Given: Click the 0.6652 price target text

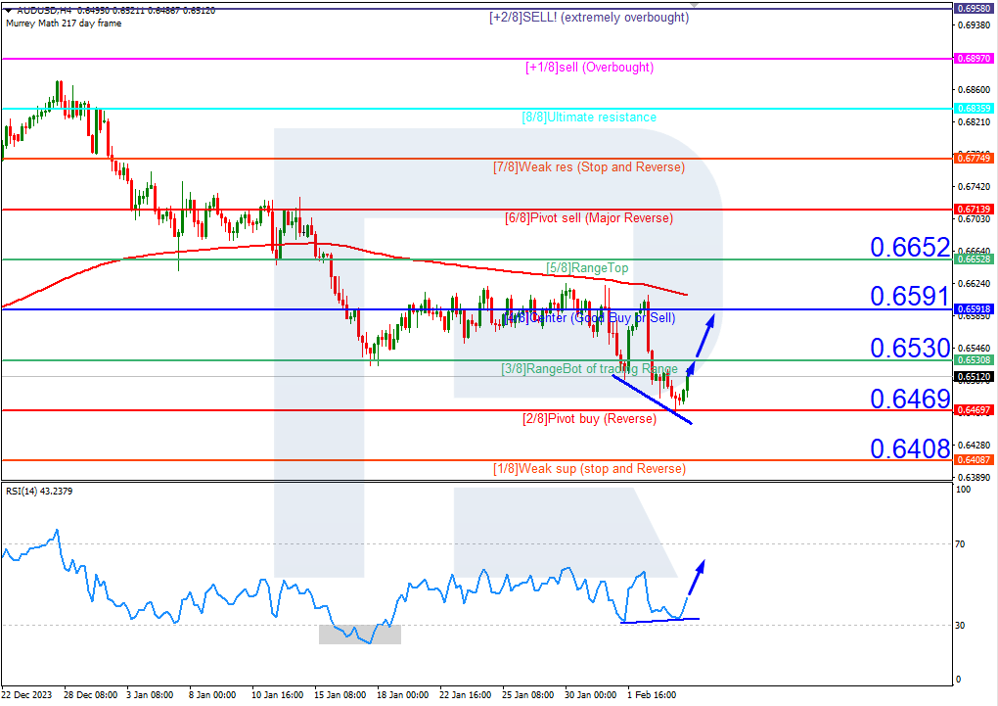Looking at the screenshot, I should (911, 247).
